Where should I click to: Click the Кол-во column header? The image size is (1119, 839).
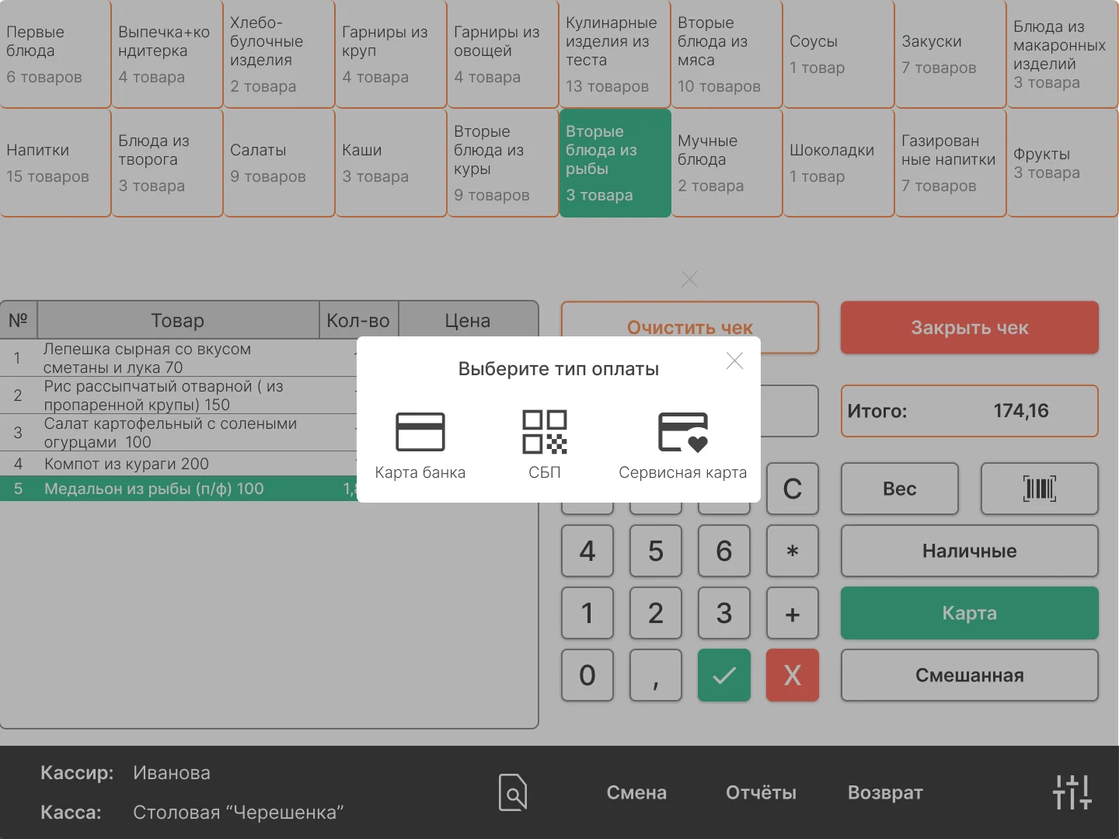point(358,320)
